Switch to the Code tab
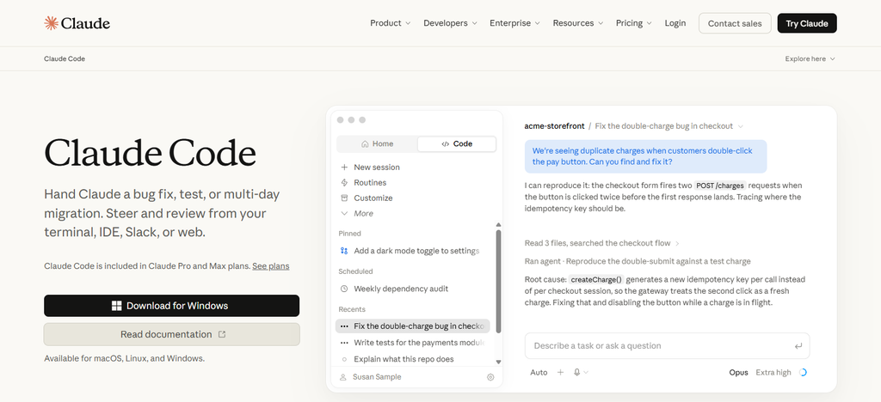The image size is (881, 402). point(457,144)
